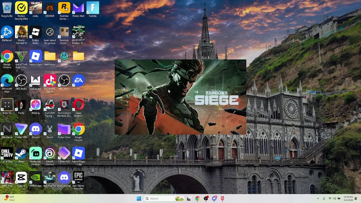Select the DiscordSetup installer icon
Viewport: 361px width, 203px height.
pyautogui.click(x=64, y=180)
